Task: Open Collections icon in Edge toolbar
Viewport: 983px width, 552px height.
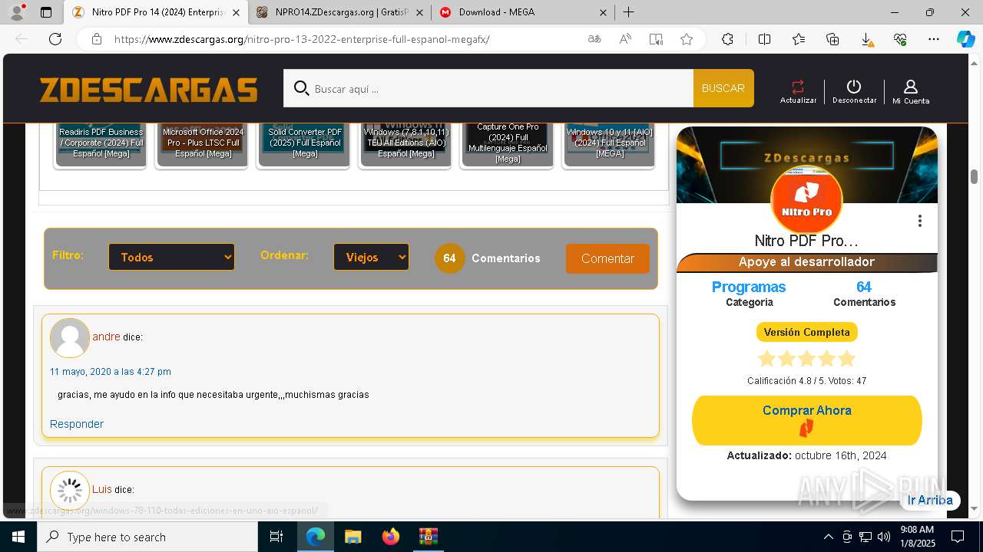Action: pos(832,39)
